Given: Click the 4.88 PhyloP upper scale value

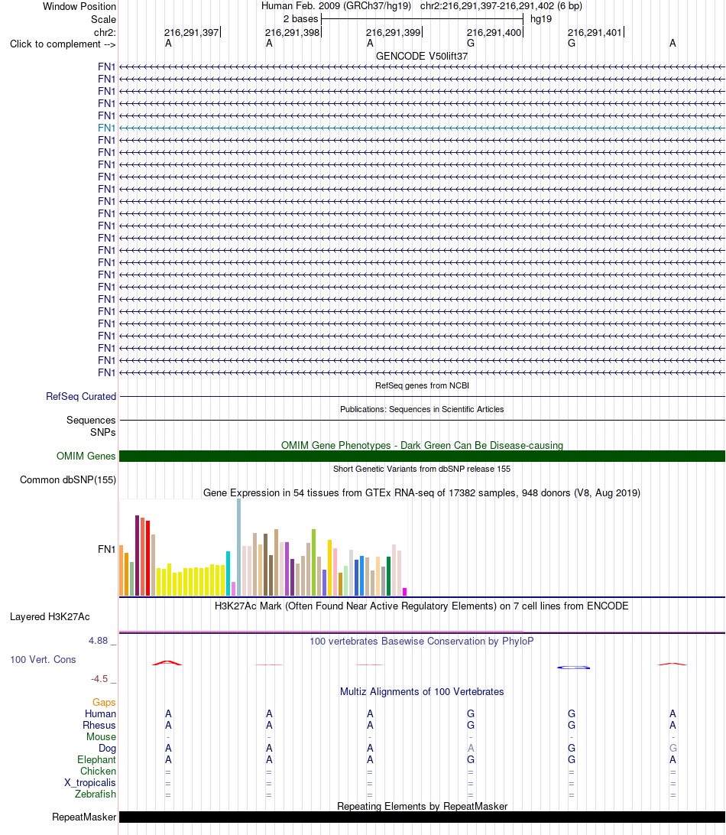Looking at the screenshot, I should click(99, 641).
